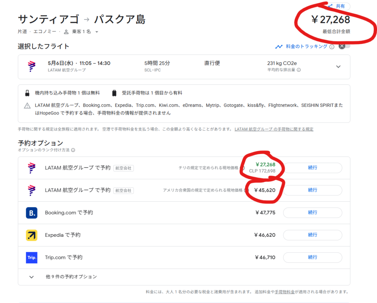Click the warning triangle icon in baggage notice
Screen dimensions: 377x303
[27, 106]
